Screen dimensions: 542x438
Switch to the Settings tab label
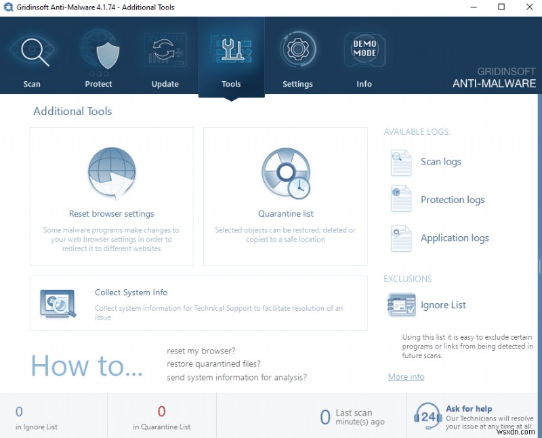(x=297, y=84)
